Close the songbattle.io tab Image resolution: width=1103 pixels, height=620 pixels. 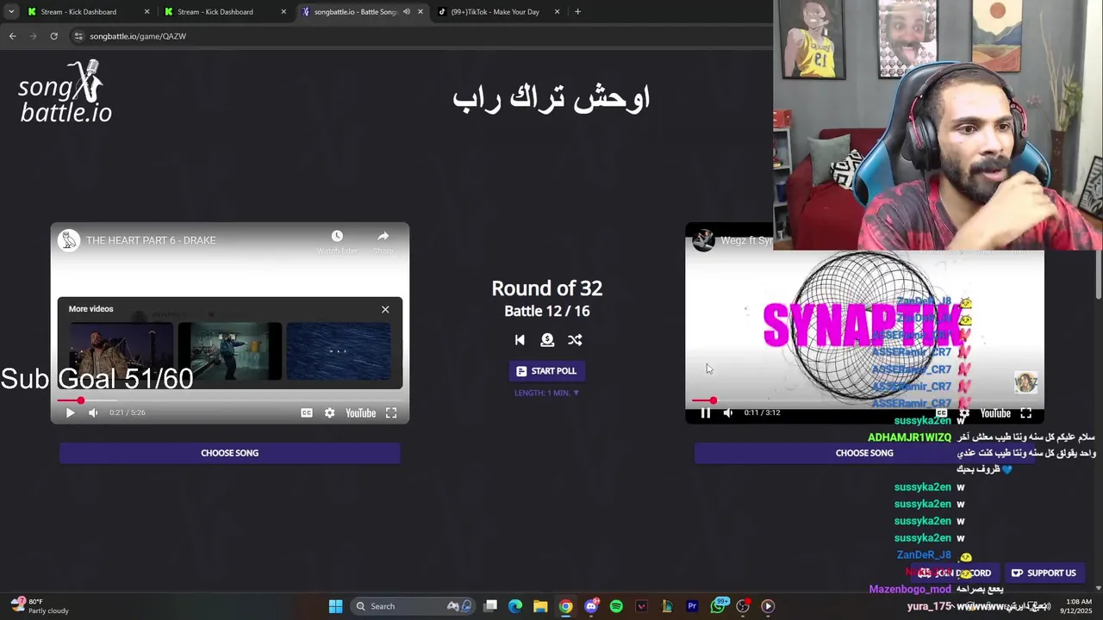coord(421,12)
